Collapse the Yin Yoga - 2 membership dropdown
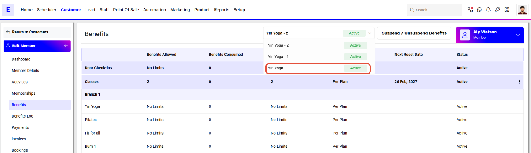 click(370, 33)
